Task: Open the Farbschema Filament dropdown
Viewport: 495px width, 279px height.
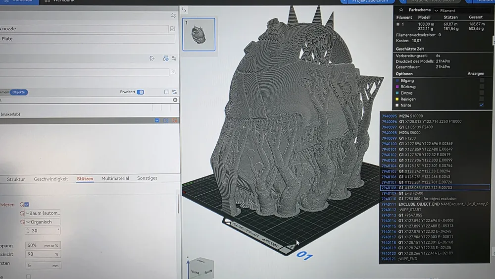Action: pos(463,10)
